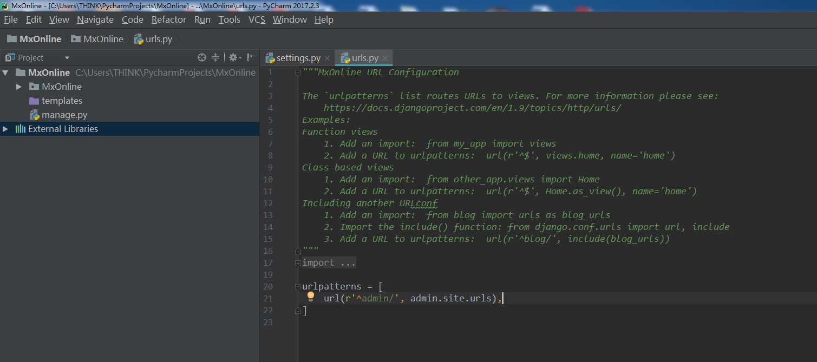
Task: Click 'Class-based views' on line 9
Action: point(348,168)
